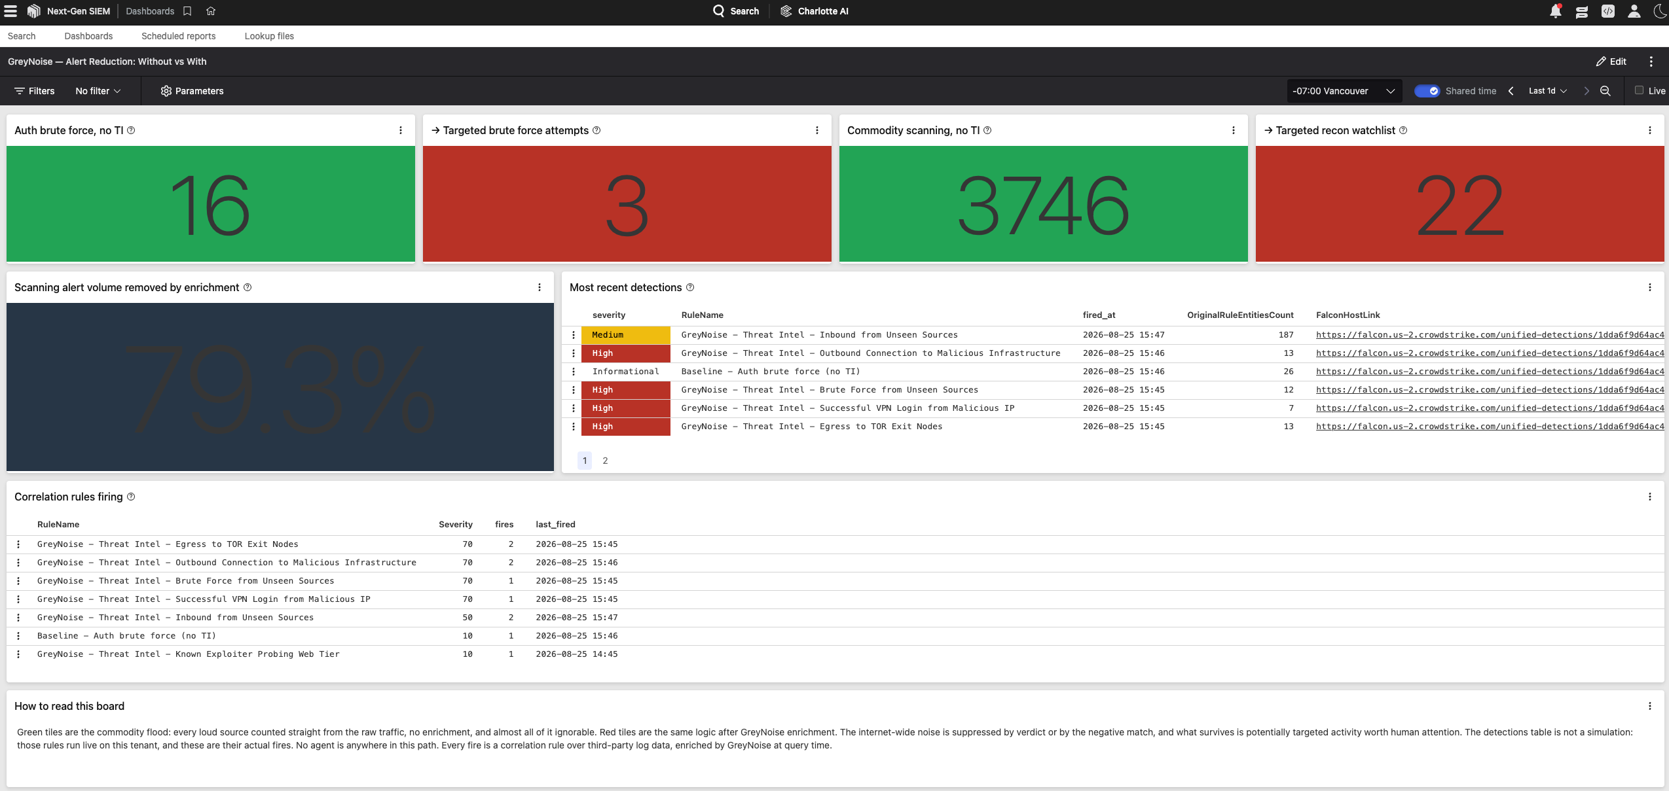
Task: Select 'Baseline – Auth brute force (no TI)' rule row
Action: pyautogui.click(x=835, y=636)
